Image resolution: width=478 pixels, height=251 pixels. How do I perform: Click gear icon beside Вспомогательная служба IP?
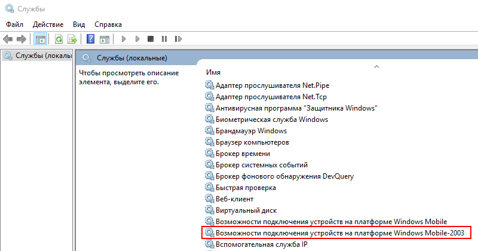coord(210,244)
